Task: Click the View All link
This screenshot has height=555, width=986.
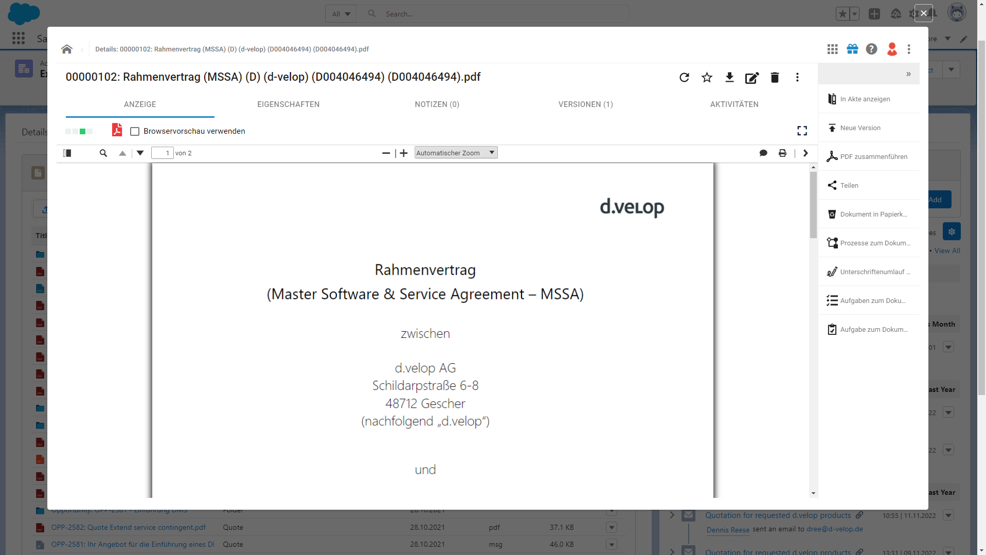Action: 947,250
